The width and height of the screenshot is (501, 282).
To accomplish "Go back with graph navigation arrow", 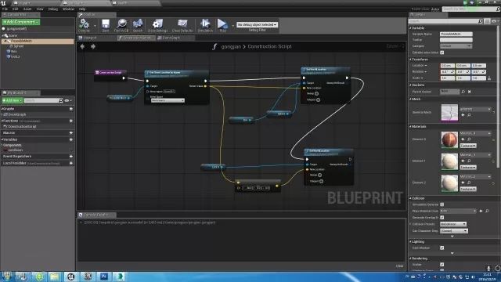I will click(82, 47).
